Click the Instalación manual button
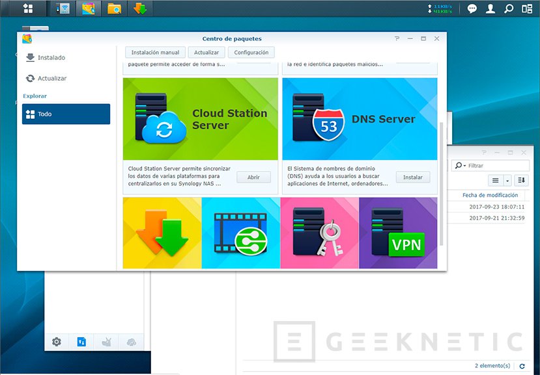 point(155,53)
